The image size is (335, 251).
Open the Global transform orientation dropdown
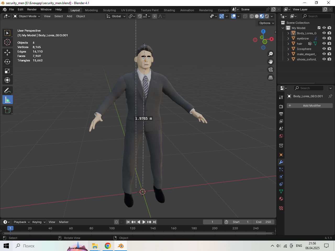116,16
